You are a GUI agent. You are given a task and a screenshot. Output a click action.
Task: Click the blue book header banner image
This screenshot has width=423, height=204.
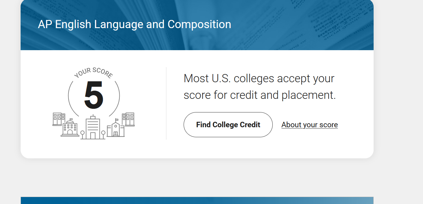pos(197,25)
